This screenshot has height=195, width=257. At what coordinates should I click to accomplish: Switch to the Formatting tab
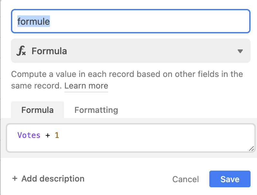96,110
